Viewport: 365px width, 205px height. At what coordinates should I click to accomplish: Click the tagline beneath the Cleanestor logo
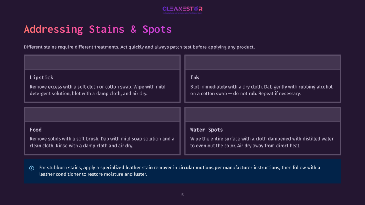pyautogui.click(x=182, y=13)
